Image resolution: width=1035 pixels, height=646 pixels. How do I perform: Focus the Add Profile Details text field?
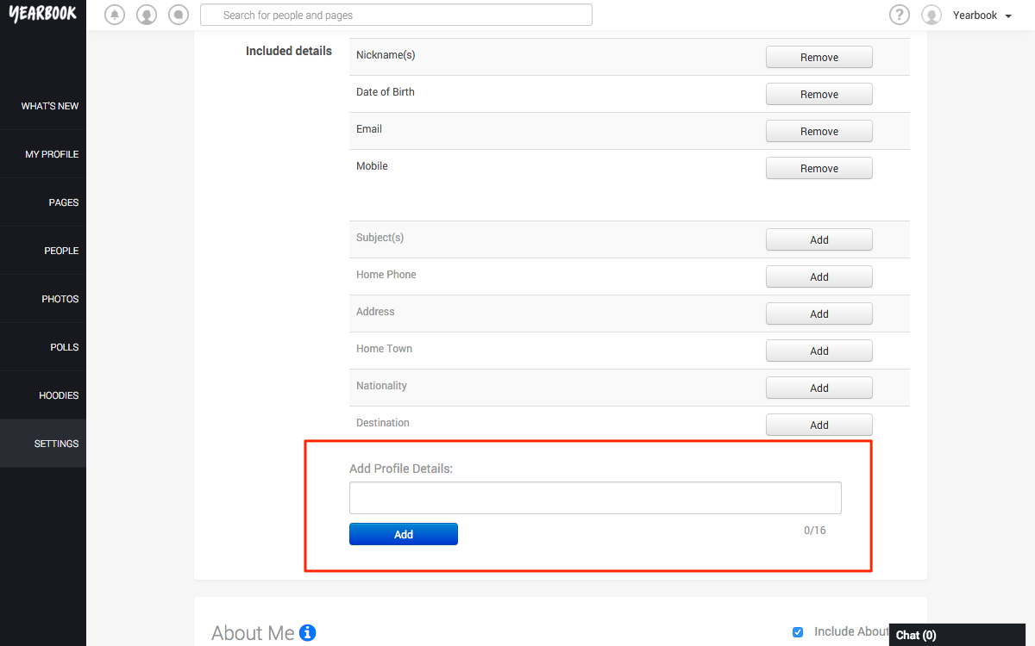point(595,498)
